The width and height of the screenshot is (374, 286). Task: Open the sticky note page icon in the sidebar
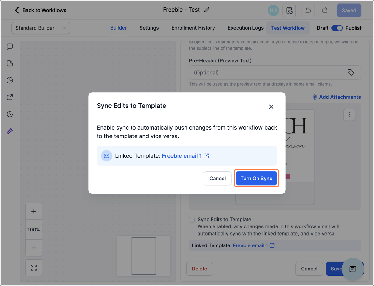[10, 64]
